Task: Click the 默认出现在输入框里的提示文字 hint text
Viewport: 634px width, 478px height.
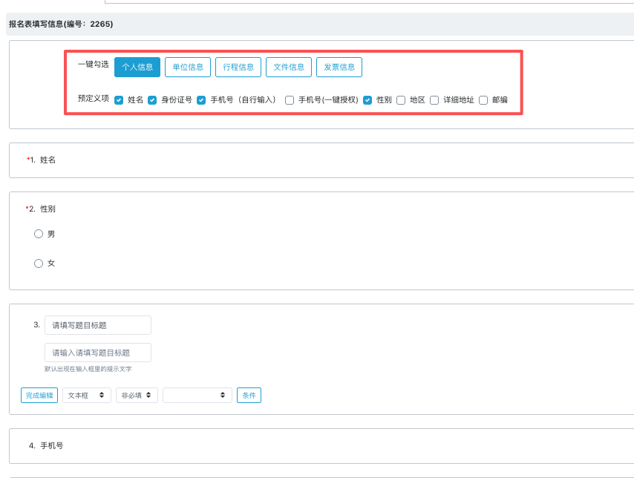Action: tap(88, 369)
